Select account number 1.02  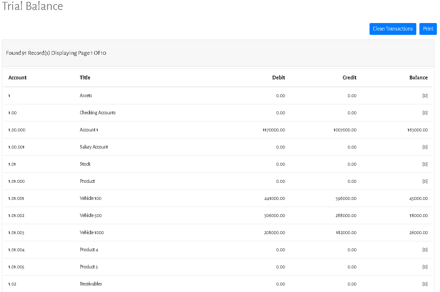12,284
